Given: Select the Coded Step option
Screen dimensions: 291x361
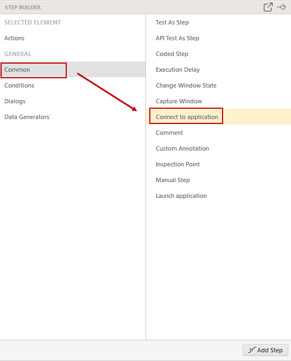Looking at the screenshot, I should [218, 54].
